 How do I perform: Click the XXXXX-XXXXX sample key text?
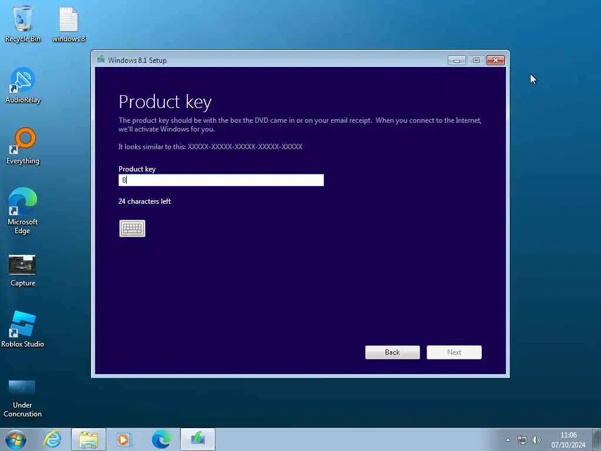click(x=245, y=146)
